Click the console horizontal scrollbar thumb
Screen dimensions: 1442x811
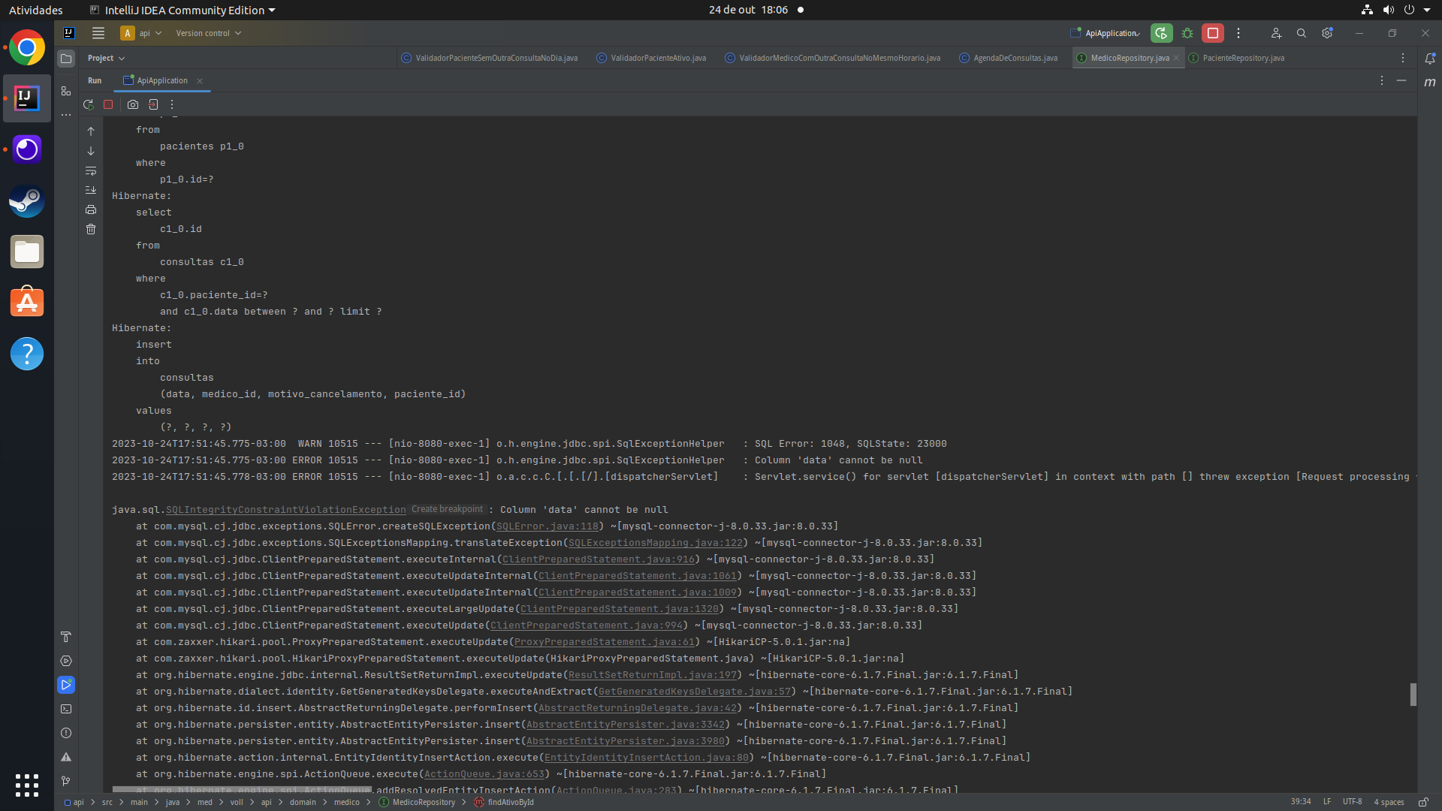click(x=242, y=790)
